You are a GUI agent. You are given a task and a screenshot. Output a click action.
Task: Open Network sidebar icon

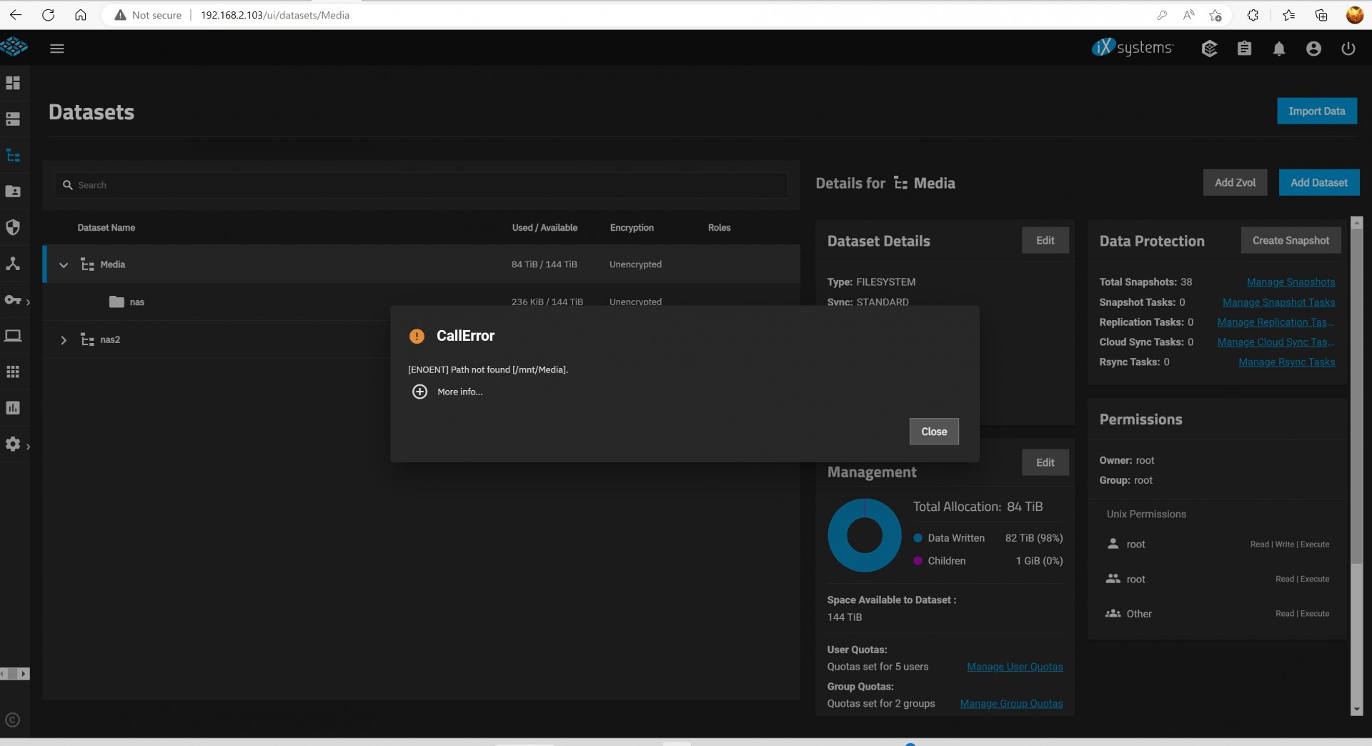coord(13,264)
